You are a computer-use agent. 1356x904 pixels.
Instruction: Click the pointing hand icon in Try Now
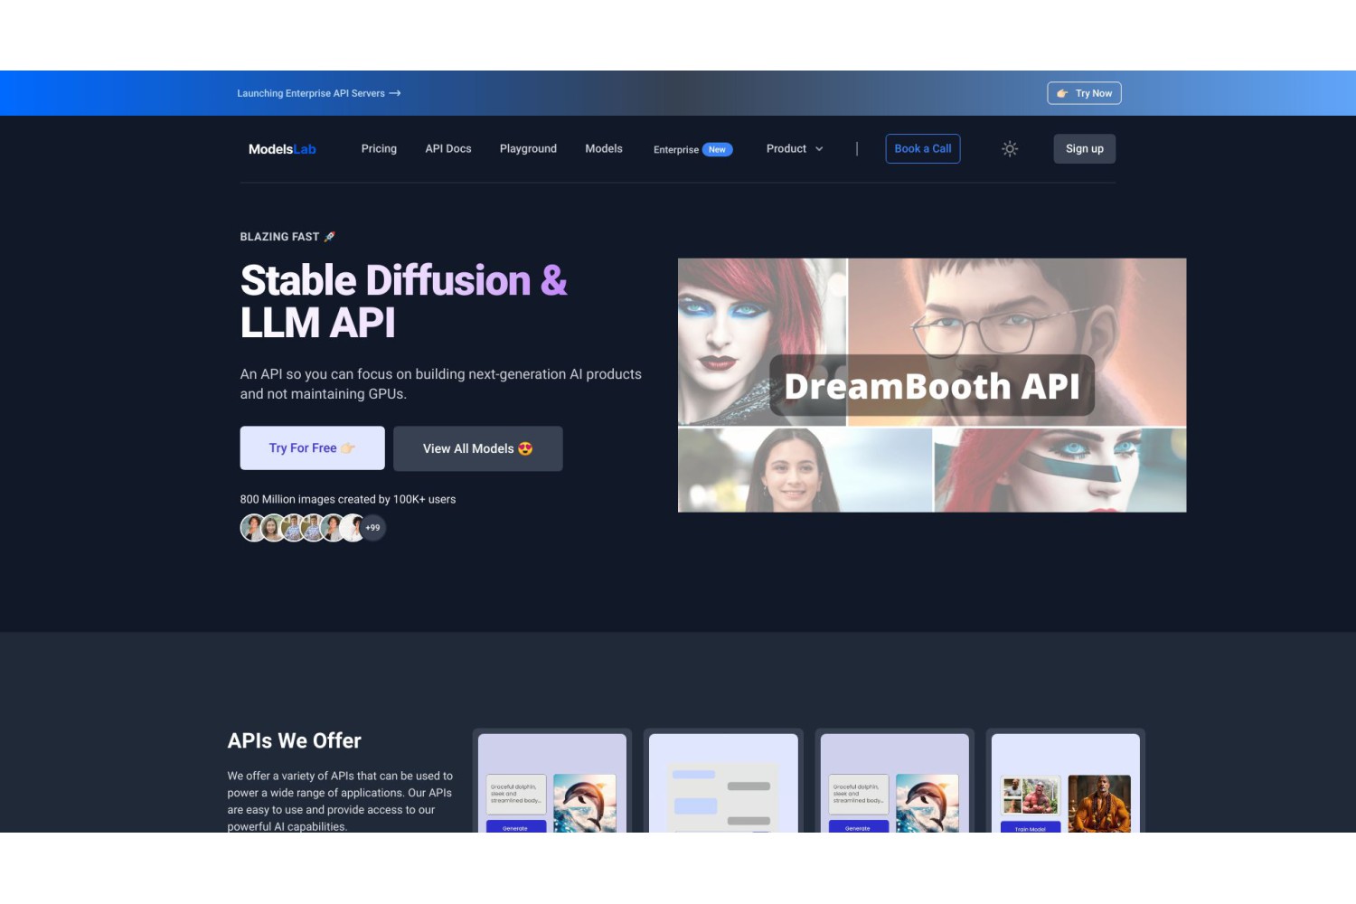click(x=1062, y=93)
